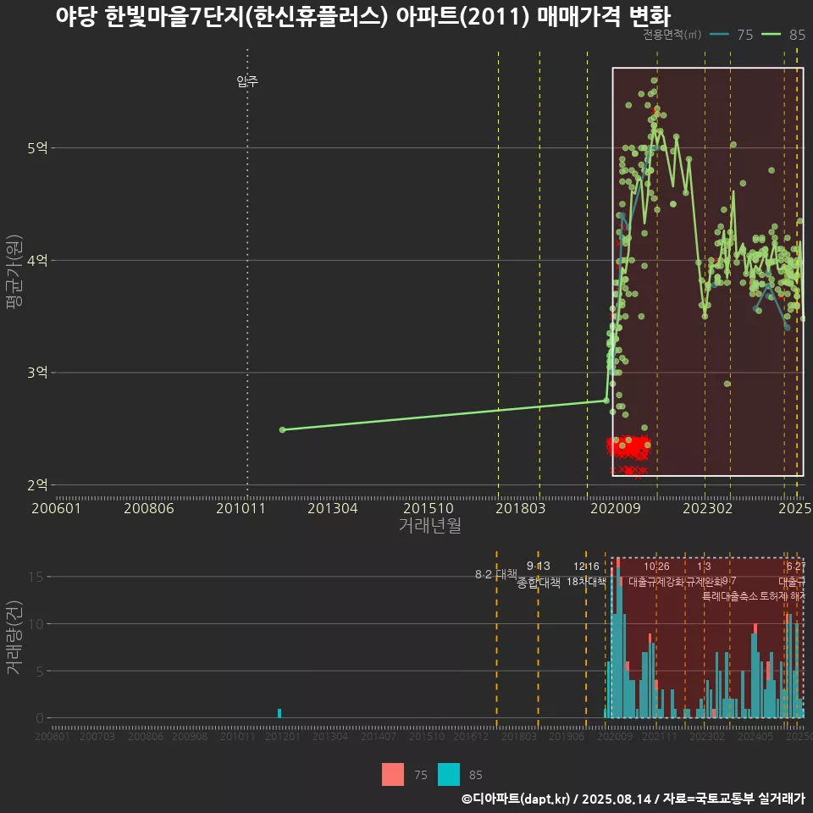Click the green 85 line swatch in price legend
The width and height of the screenshot is (813, 813).
click(x=771, y=35)
